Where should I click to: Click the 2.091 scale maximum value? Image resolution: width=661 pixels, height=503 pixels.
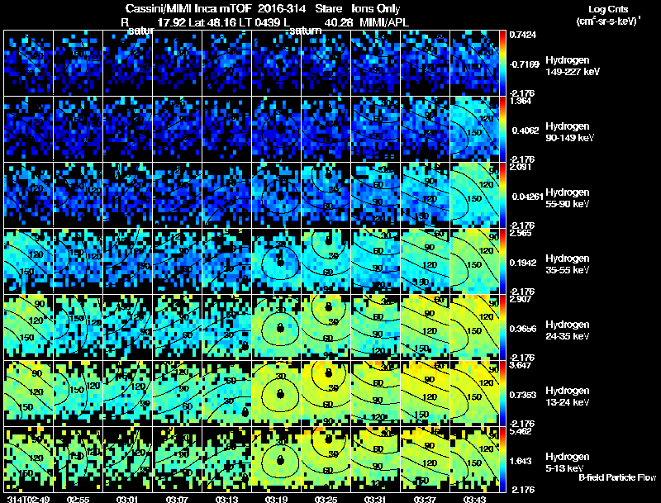521,167
